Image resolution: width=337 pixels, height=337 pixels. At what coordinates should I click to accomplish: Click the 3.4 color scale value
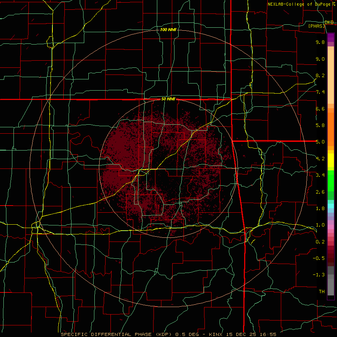pos(320,175)
